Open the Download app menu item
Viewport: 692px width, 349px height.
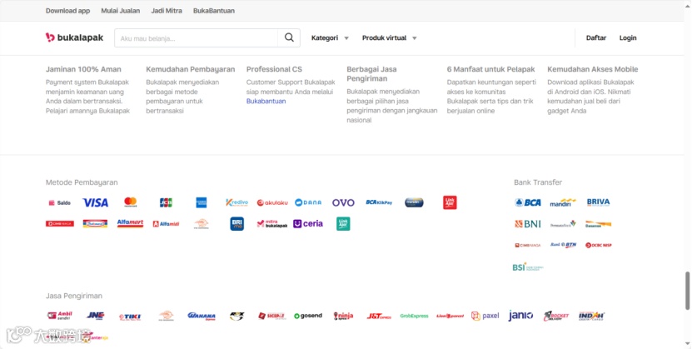(67, 11)
